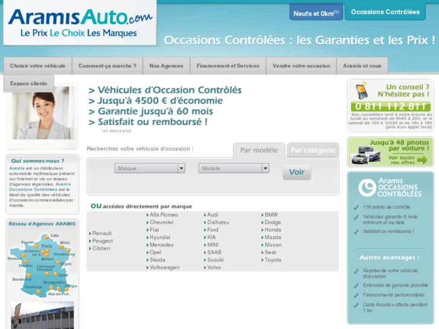Open Nos Agences menu
The image size is (439, 329).
166,66
